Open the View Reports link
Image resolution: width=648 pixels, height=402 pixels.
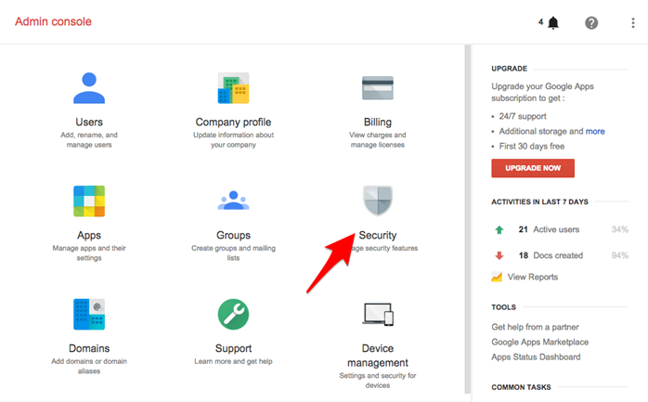pyautogui.click(x=532, y=277)
